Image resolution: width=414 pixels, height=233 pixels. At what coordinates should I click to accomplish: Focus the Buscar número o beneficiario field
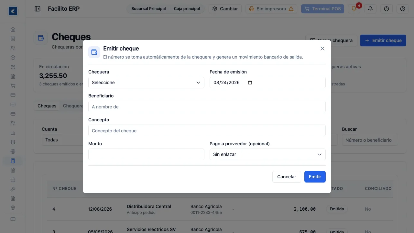[x=370, y=140]
